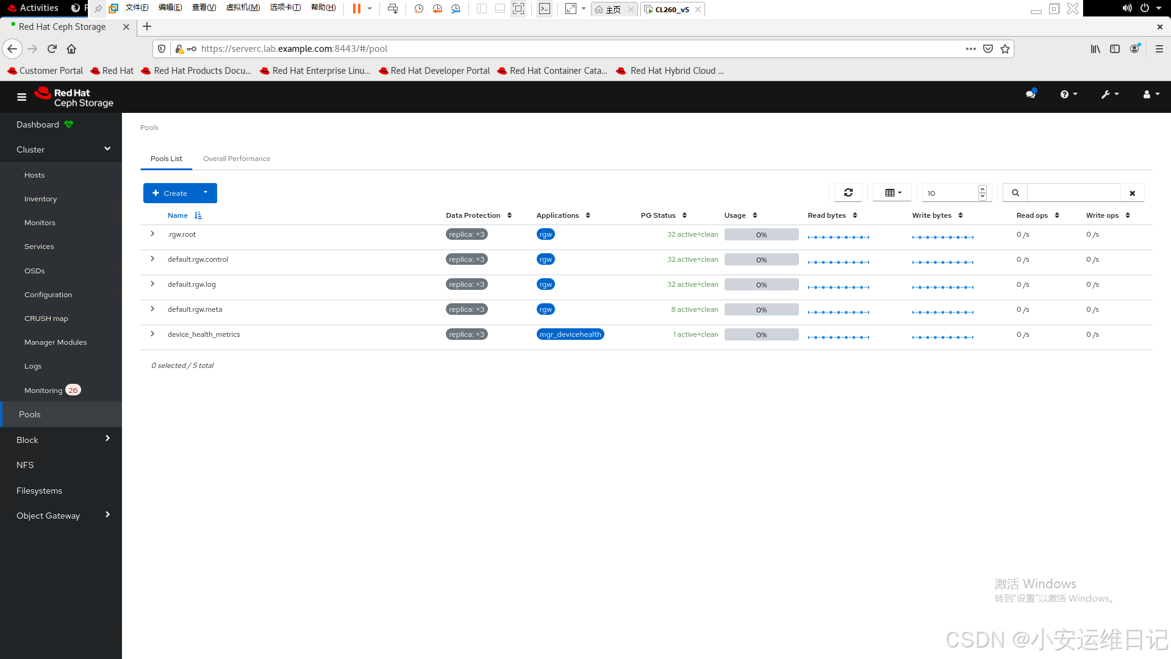This screenshot has width=1171, height=659.
Task: Sort by Usage column header
Action: pos(740,215)
